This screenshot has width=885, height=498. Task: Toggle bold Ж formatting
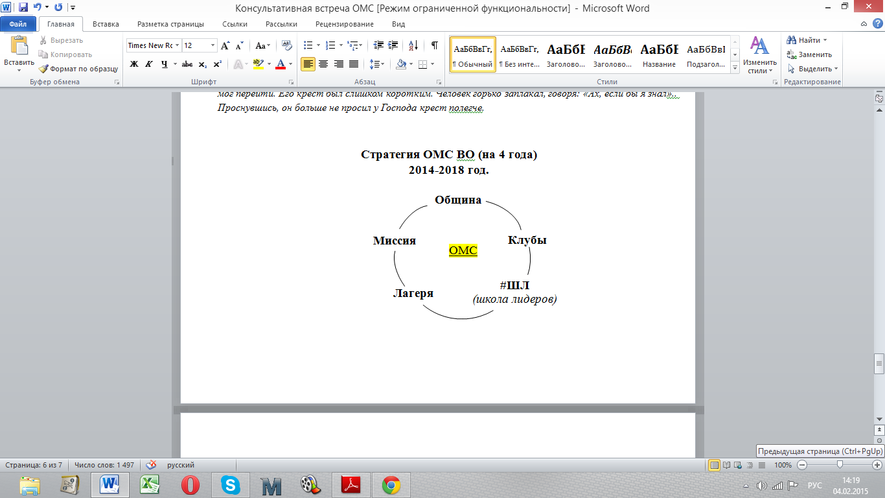134,64
